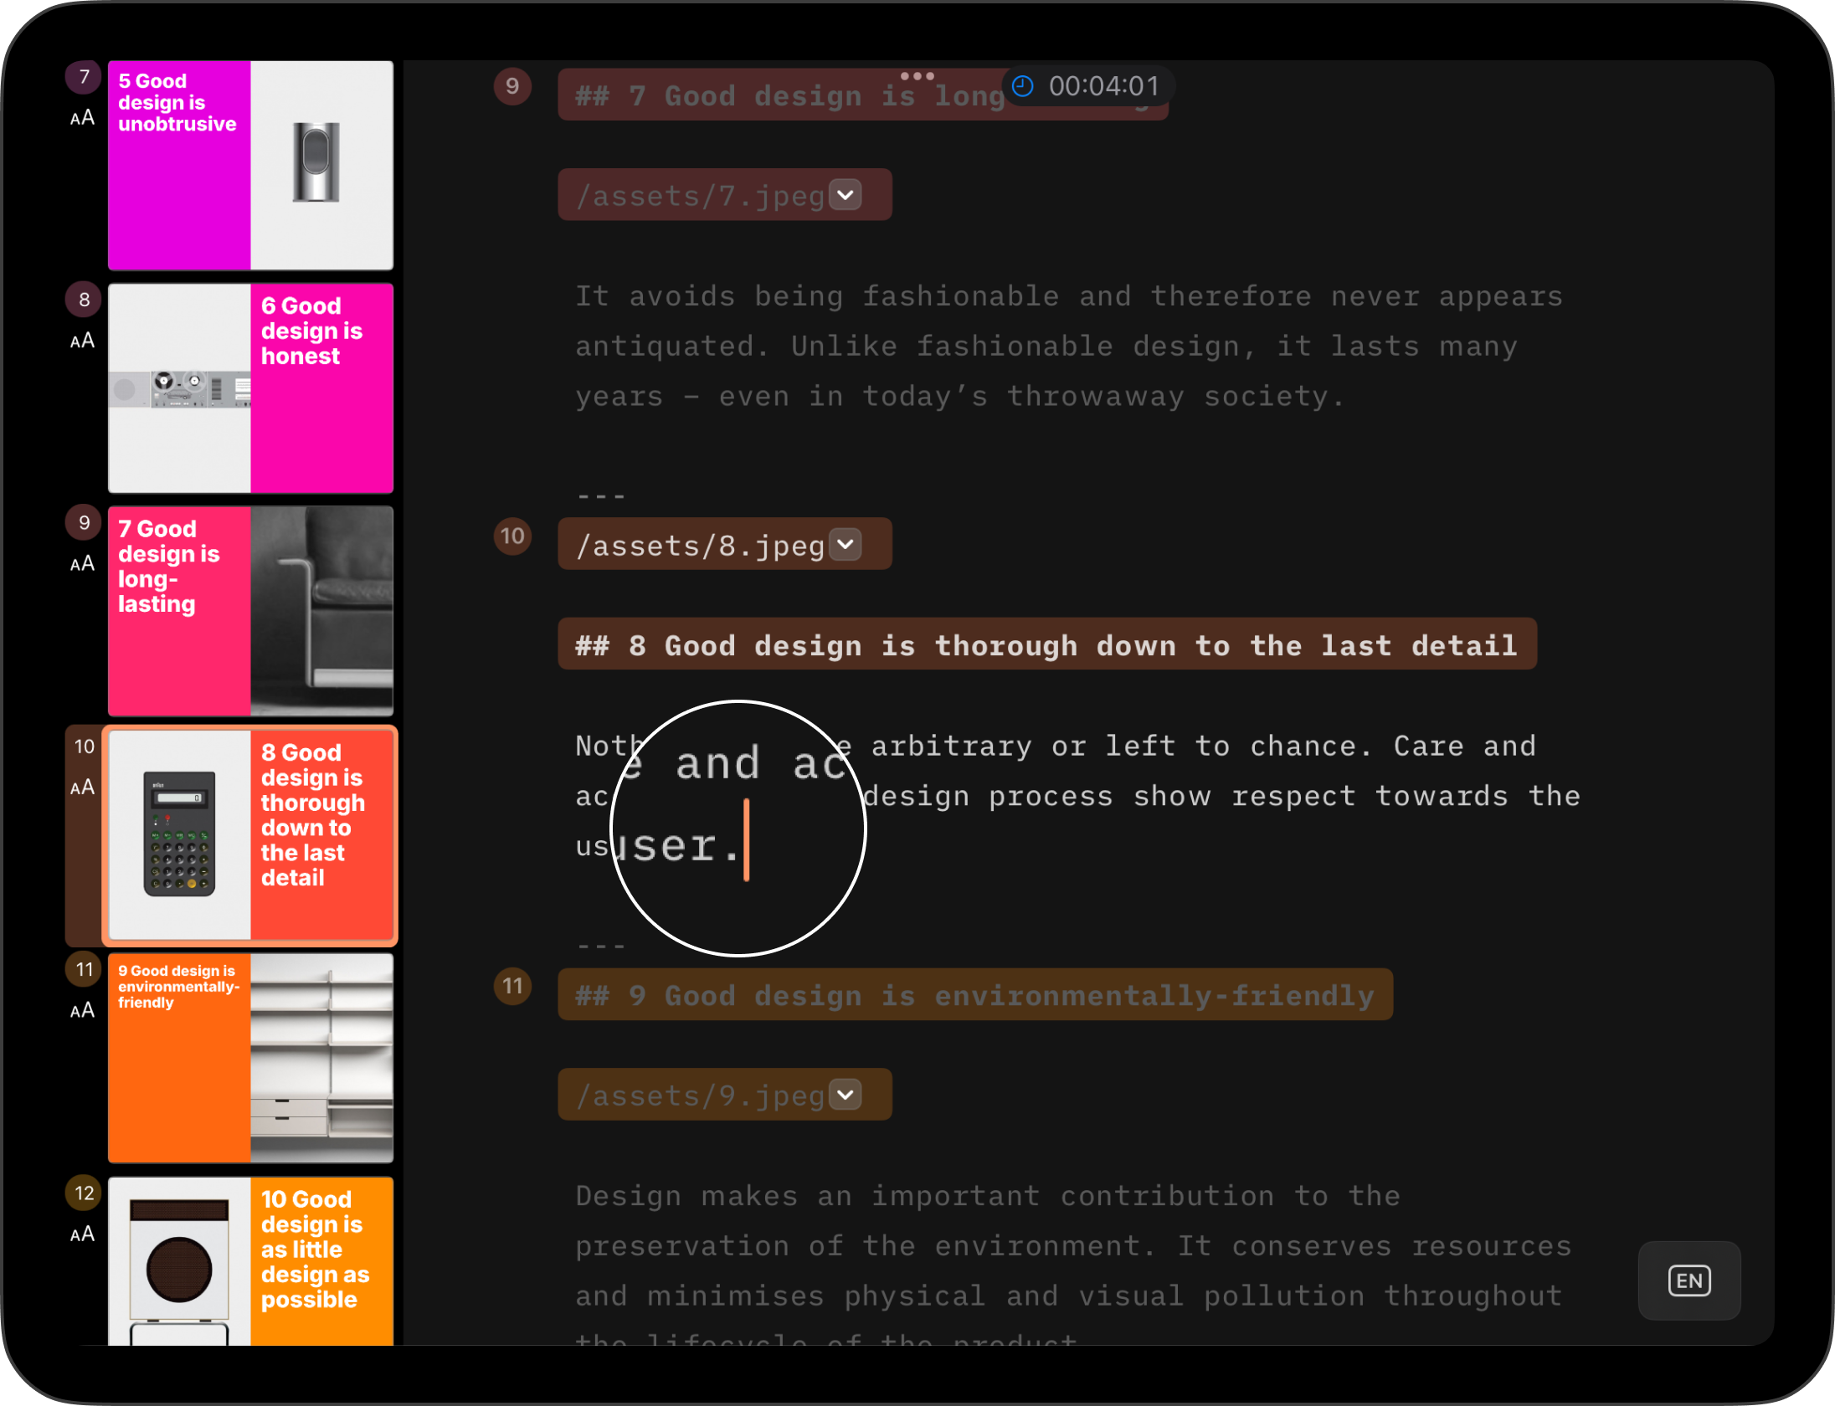Click slide number badge 8 in sidebar

84,300
